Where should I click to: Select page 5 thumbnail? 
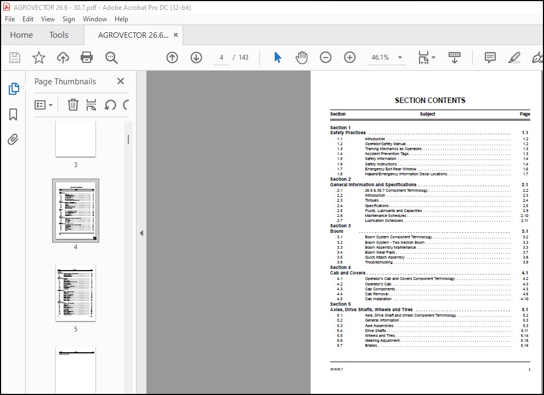pos(76,293)
